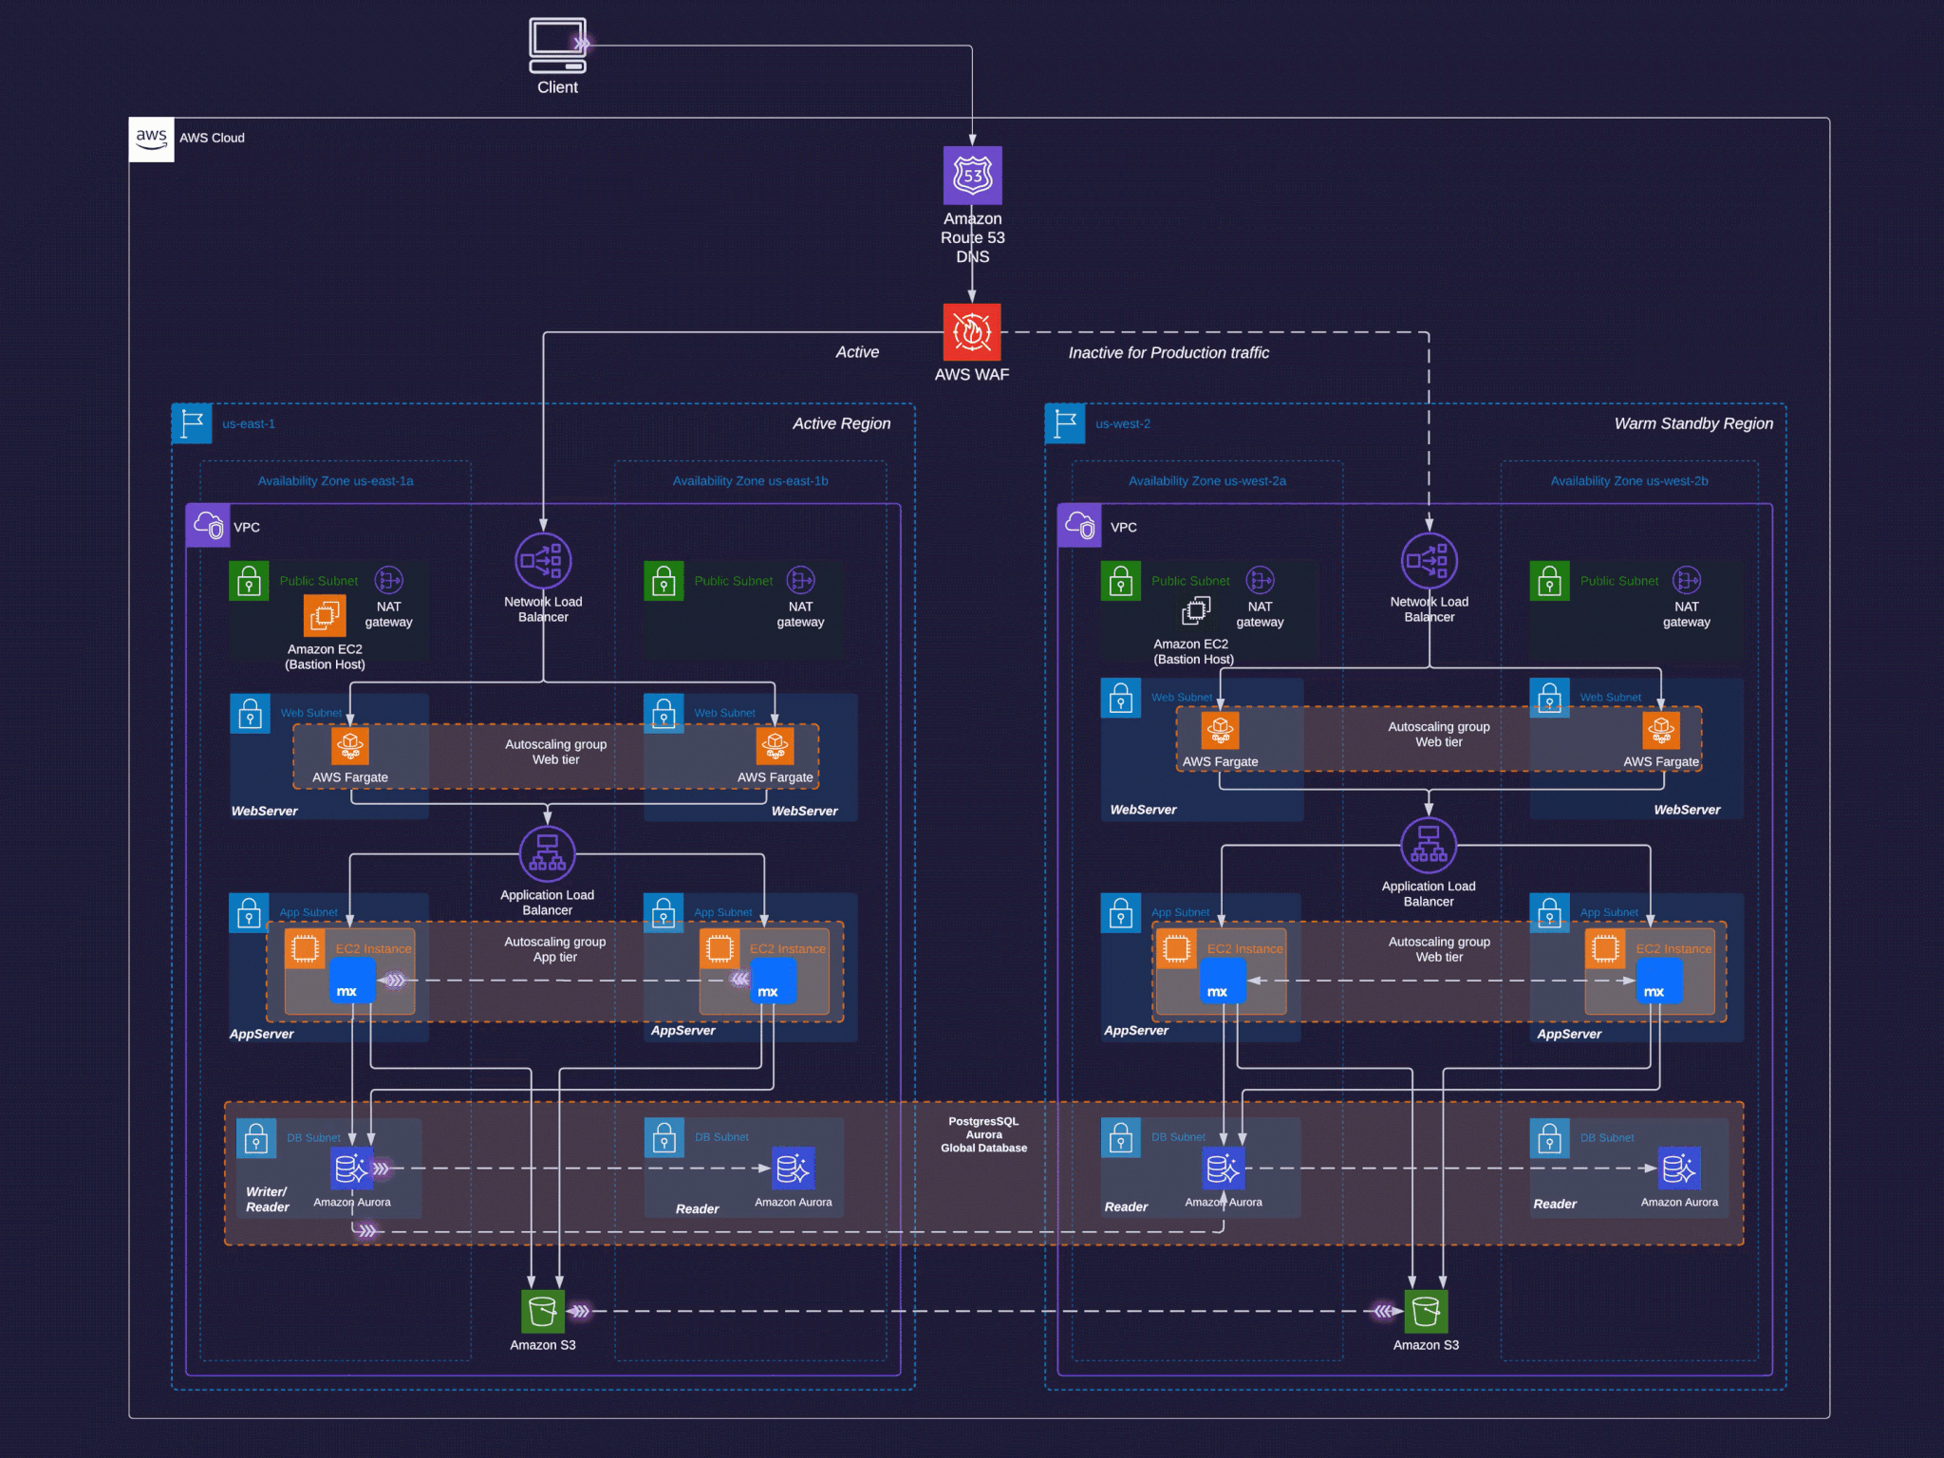
Task: Select the PostgresSQL Aurora Global Database label
Action: 984,1134
